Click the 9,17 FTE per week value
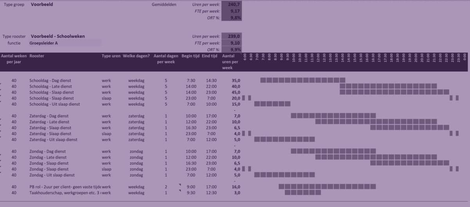 click(x=232, y=11)
